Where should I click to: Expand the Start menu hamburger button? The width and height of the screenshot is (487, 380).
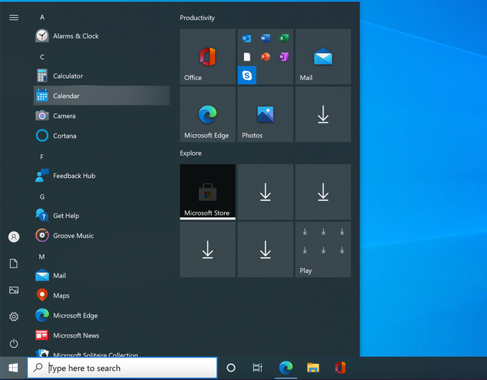pos(14,17)
